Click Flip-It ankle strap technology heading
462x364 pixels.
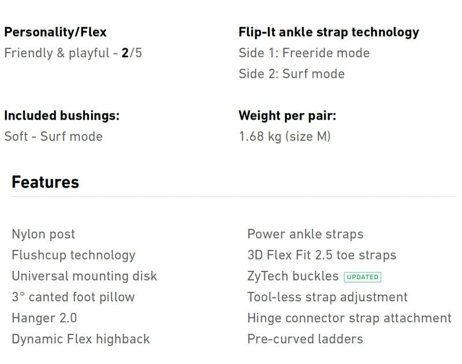[x=329, y=32]
